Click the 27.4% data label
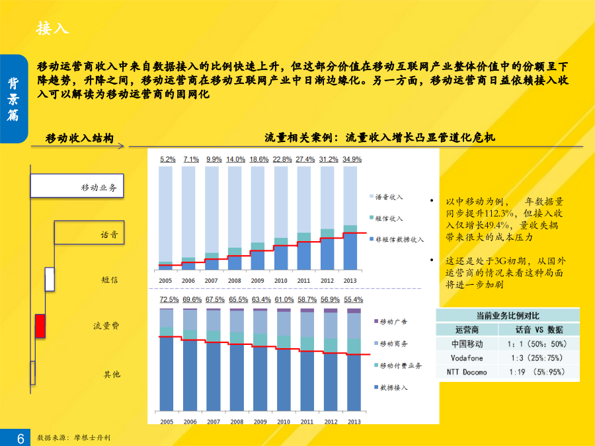The image size is (595, 446). tap(305, 159)
